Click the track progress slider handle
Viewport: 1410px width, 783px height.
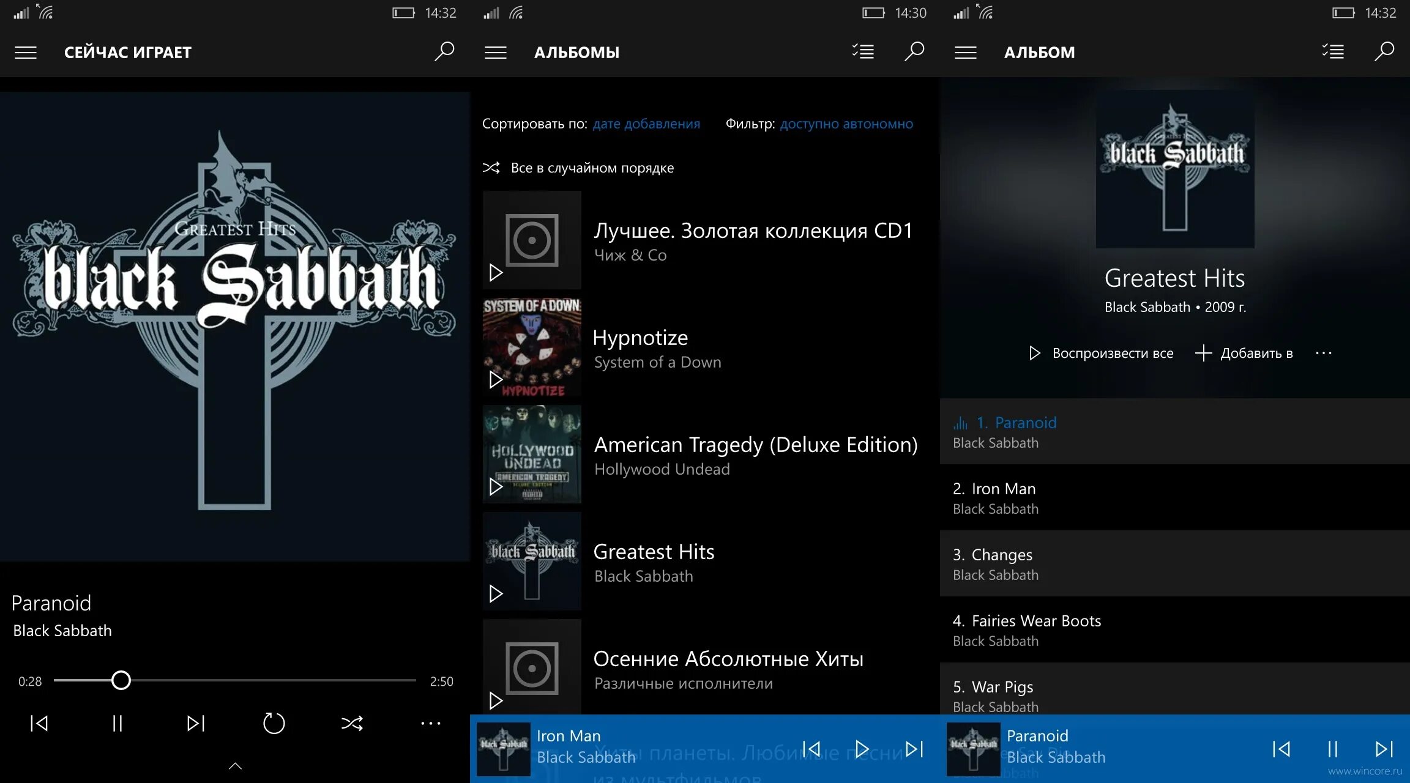click(x=121, y=680)
